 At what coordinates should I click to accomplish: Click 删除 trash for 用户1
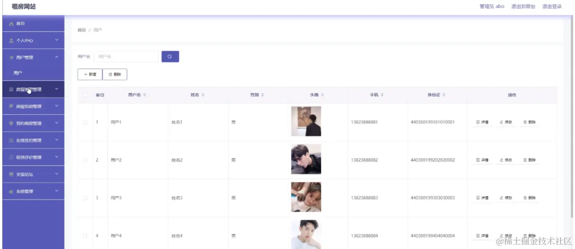(x=529, y=122)
